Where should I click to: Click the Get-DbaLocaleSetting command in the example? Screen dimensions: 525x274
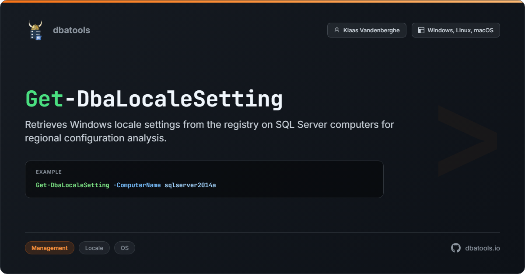coord(73,185)
